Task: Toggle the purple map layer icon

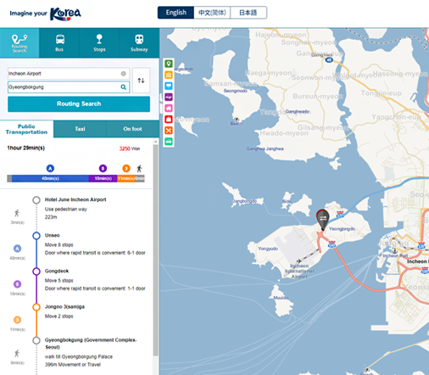Action: click(169, 97)
